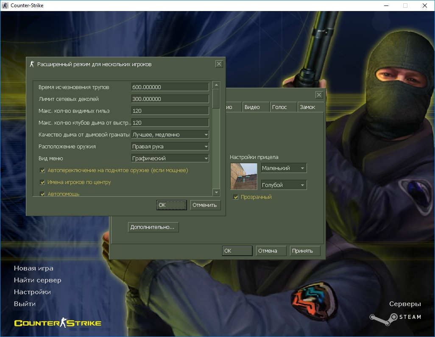Screen dimensions: 435x337
Task: Open menu type dropdown 'Графический'
Action: pos(170,159)
